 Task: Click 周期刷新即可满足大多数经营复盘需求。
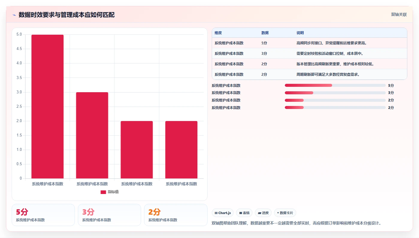click(x=328, y=75)
